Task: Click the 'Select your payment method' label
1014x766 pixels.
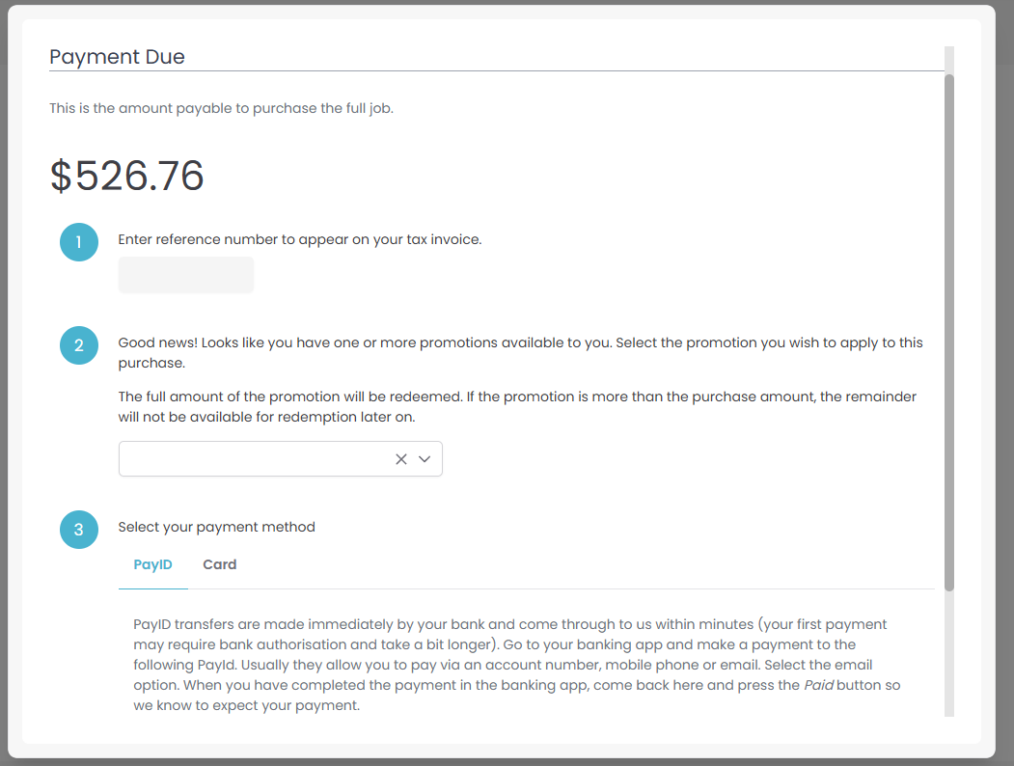Action: 216,527
